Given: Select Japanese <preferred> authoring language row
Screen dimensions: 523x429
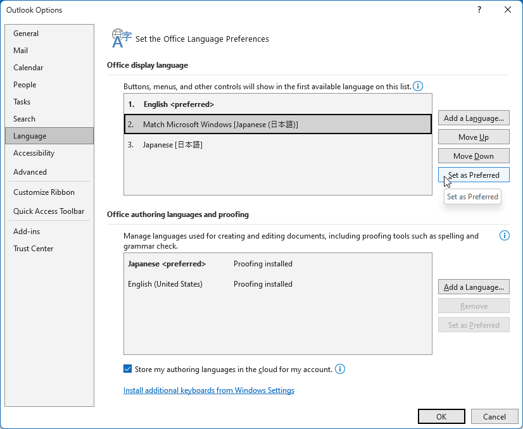Looking at the screenshot, I should [x=278, y=264].
